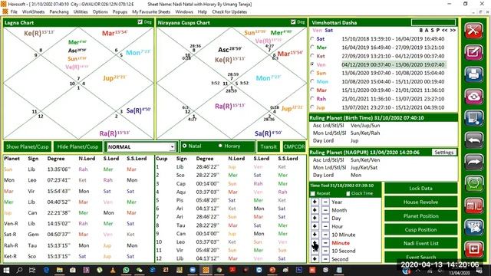
Task: Click the Transit button
Action: click(269, 146)
